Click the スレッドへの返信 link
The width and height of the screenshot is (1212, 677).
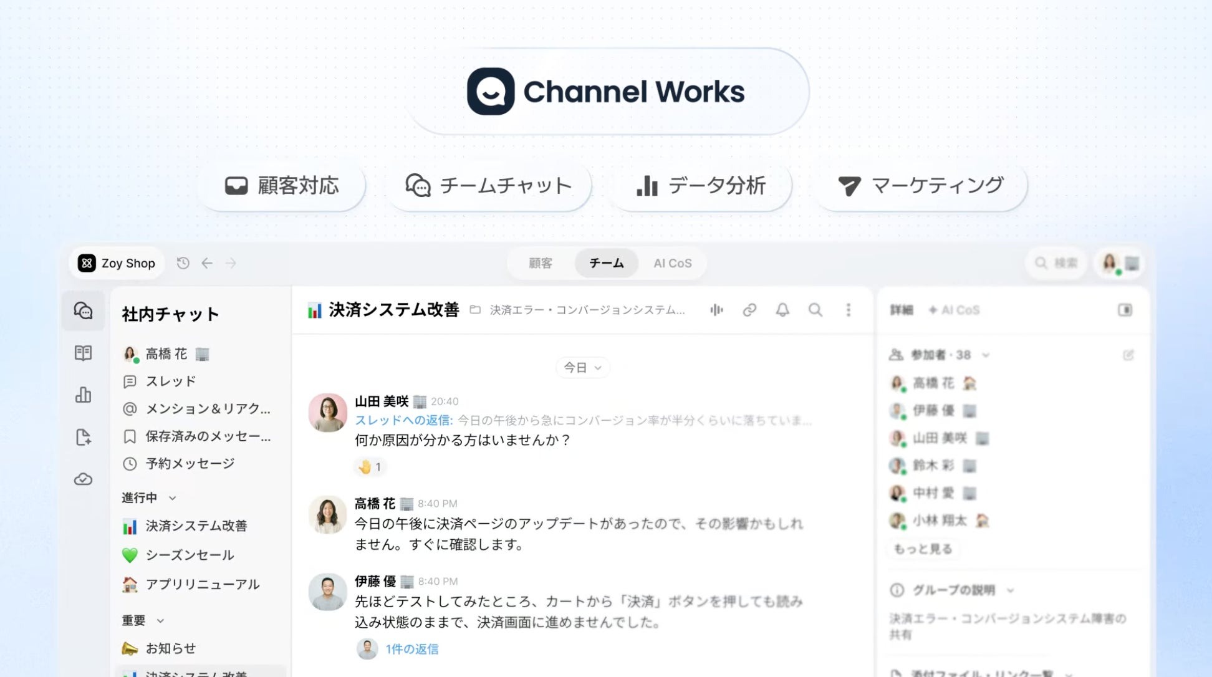(x=403, y=420)
